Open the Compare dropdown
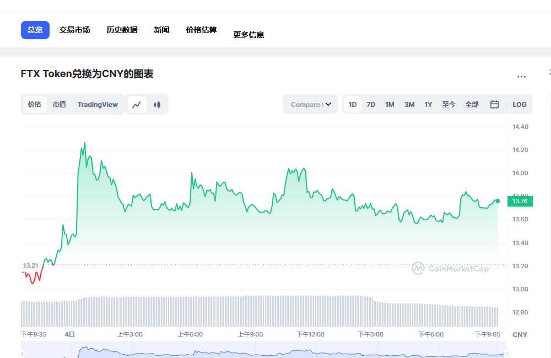 point(310,104)
